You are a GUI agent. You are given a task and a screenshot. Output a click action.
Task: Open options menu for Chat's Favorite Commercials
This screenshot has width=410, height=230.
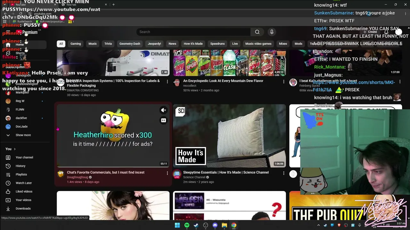(x=167, y=173)
